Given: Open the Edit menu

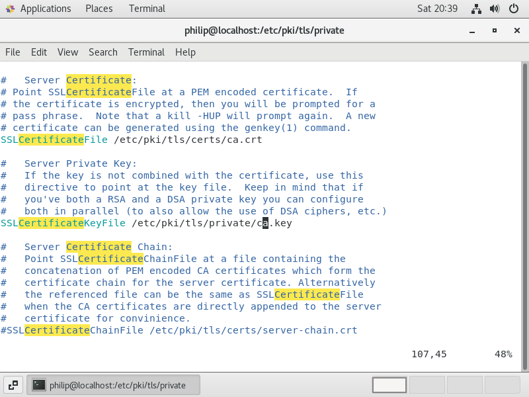Looking at the screenshot, I should click(x=39, y=52).
